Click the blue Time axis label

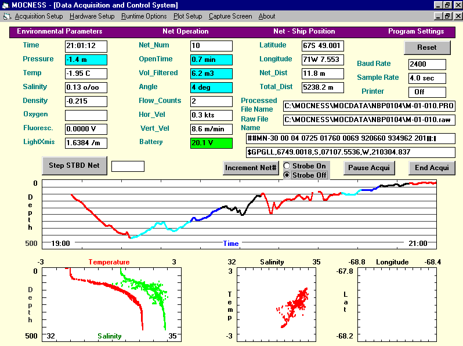pyautogui.click(x=231, y=244)
